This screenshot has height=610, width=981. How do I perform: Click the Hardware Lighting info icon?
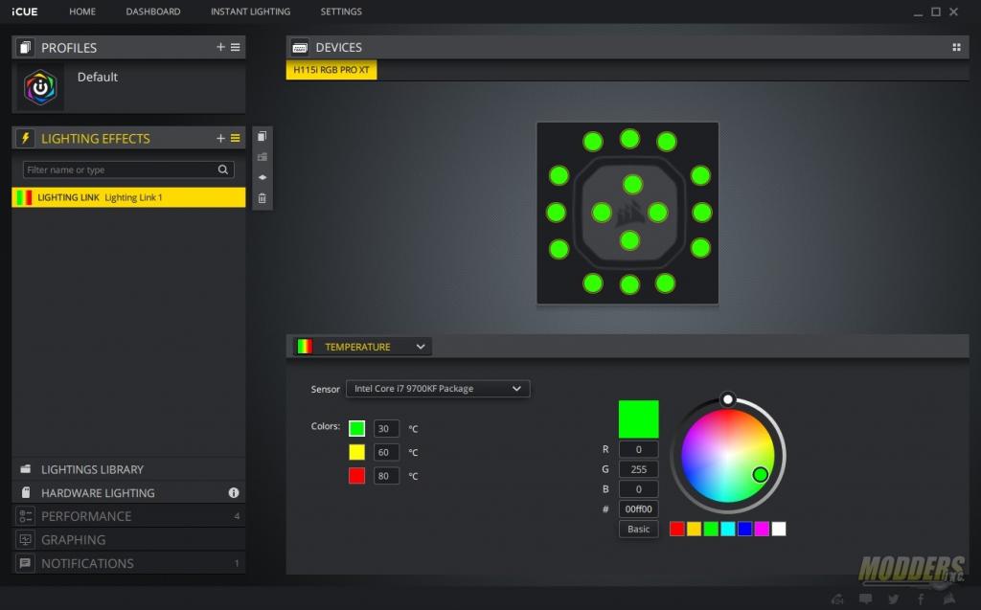(x=234, y=493)
